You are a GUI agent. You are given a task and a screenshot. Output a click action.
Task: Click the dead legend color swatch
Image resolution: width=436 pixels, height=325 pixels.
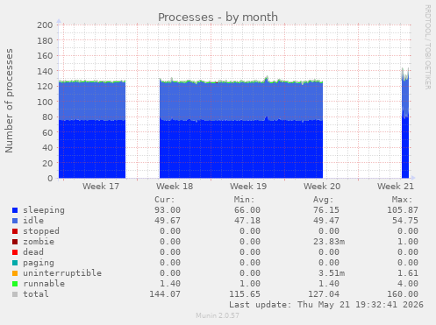tap(15, 252)
